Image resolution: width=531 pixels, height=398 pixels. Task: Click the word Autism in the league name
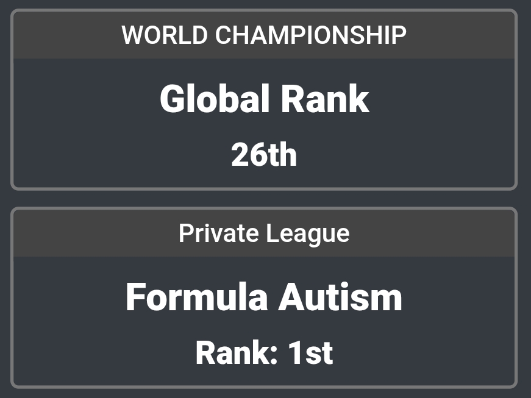pyautogui.click(x=340, y=297)
